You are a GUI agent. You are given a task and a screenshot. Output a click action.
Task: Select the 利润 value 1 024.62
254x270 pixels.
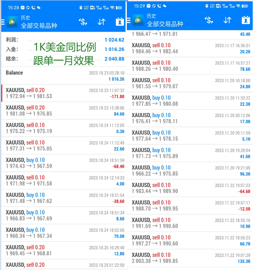[x=115, y=40]
